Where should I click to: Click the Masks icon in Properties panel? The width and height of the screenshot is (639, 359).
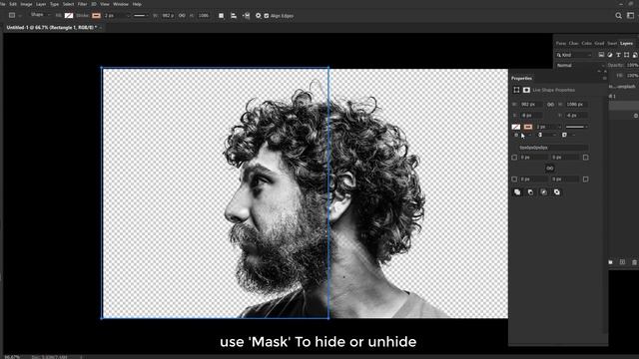pyautogui.click(x=526, y=90)
